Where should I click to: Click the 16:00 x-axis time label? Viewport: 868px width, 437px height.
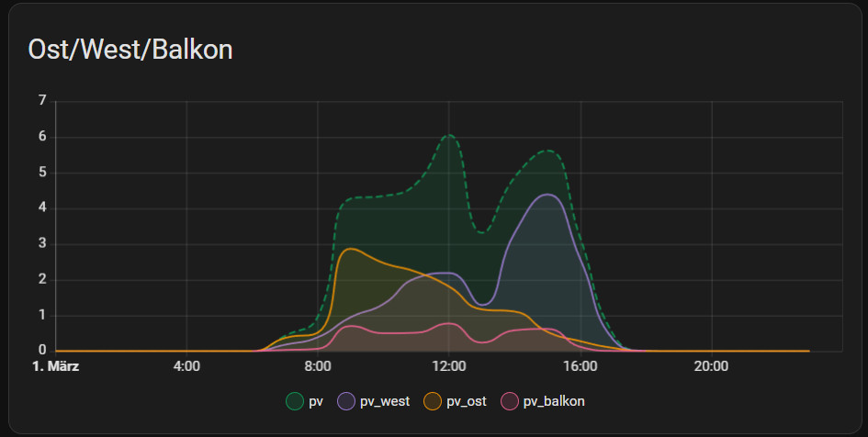coord(581,367)
